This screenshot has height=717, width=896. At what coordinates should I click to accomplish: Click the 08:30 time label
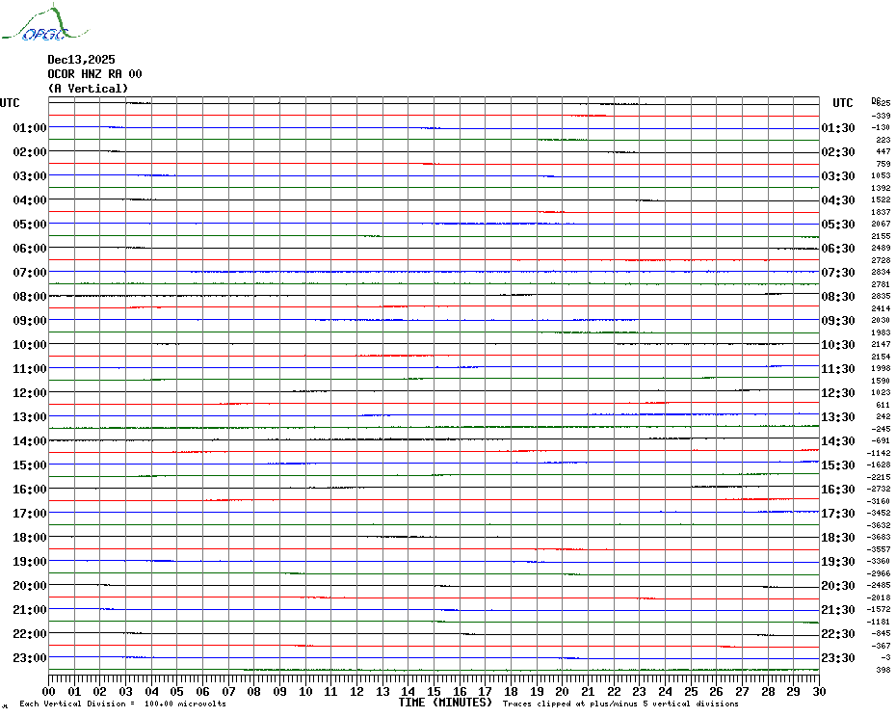point(838,297)
